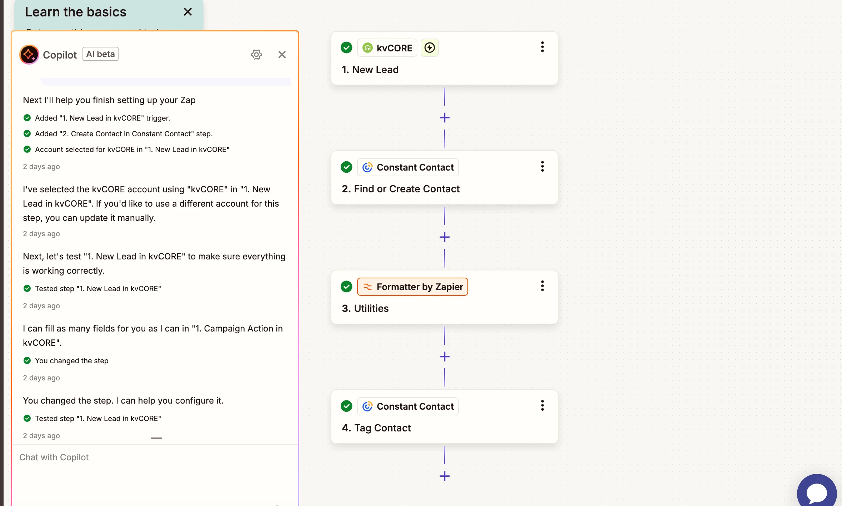Image resolution: width=842 pixels, height=506 pixels.
Task: Click 'Next I'll help you finish' message
Action: click(109, 100)
